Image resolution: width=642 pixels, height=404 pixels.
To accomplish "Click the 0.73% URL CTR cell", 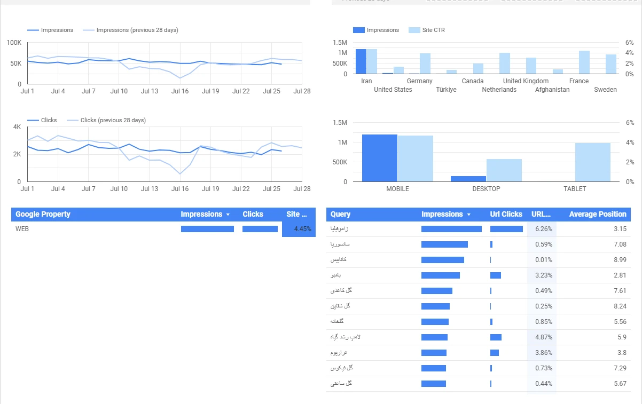I will click(542, 368).
